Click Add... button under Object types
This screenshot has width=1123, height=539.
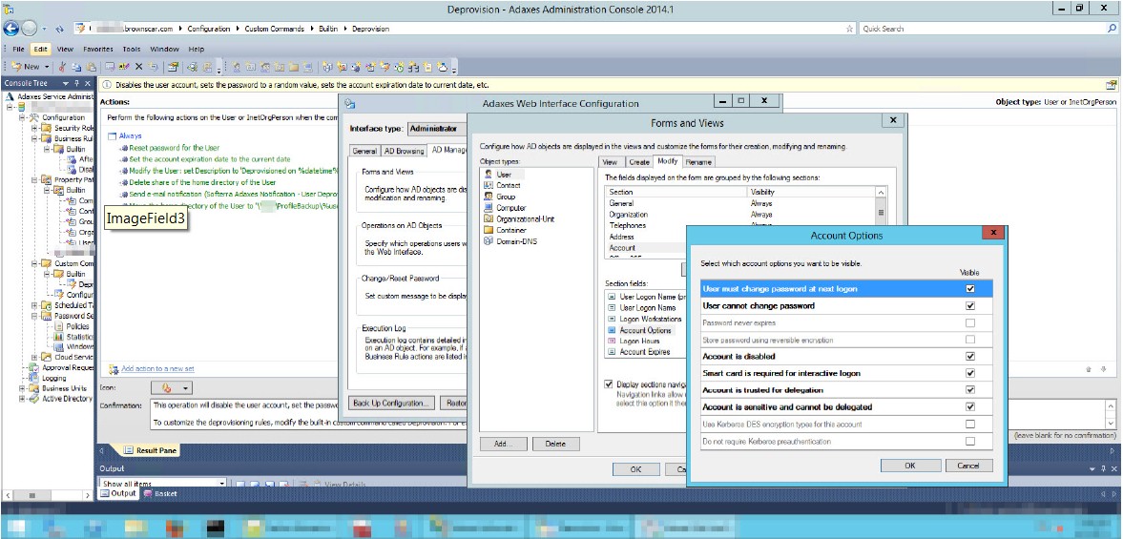[x=503, y=444]
